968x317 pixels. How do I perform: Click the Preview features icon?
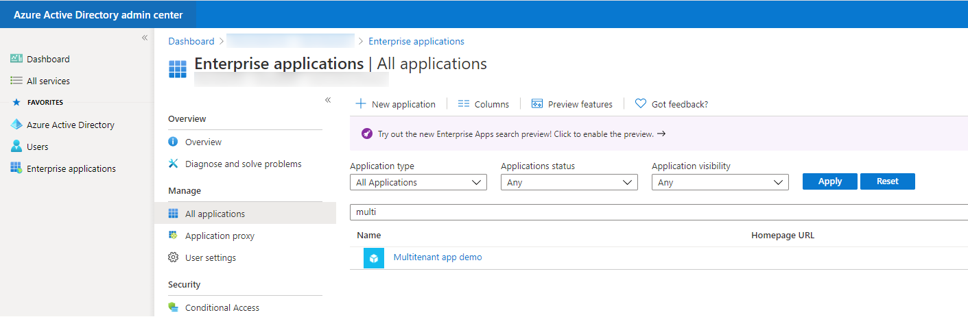coord(537,104)
